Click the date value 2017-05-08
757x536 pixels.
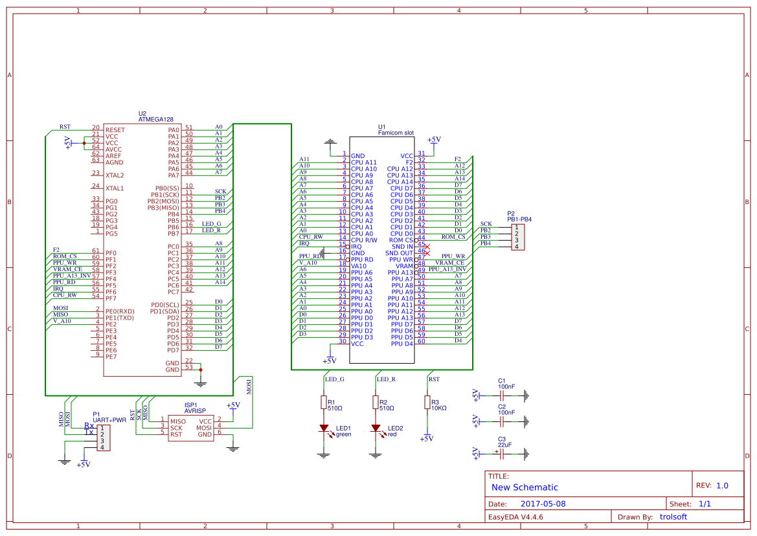pos(543,504)
